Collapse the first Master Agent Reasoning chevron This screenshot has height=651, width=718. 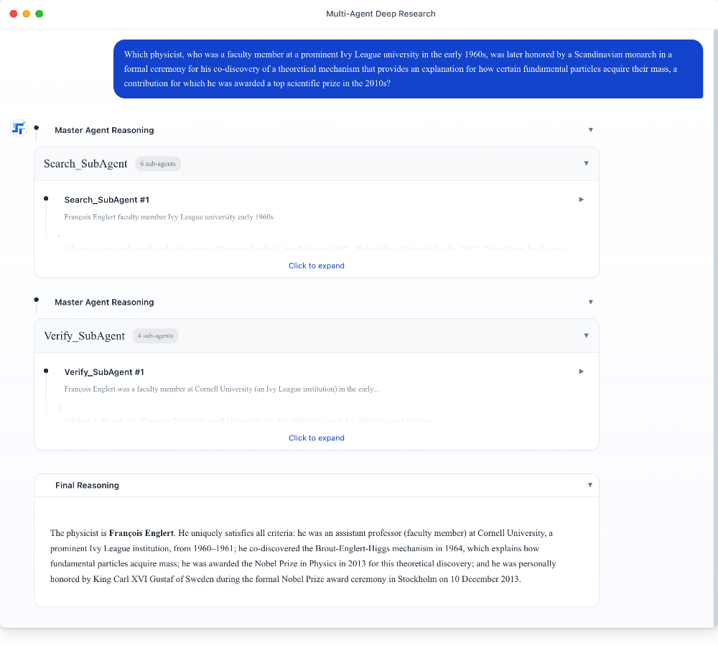(x=591, y=130)
